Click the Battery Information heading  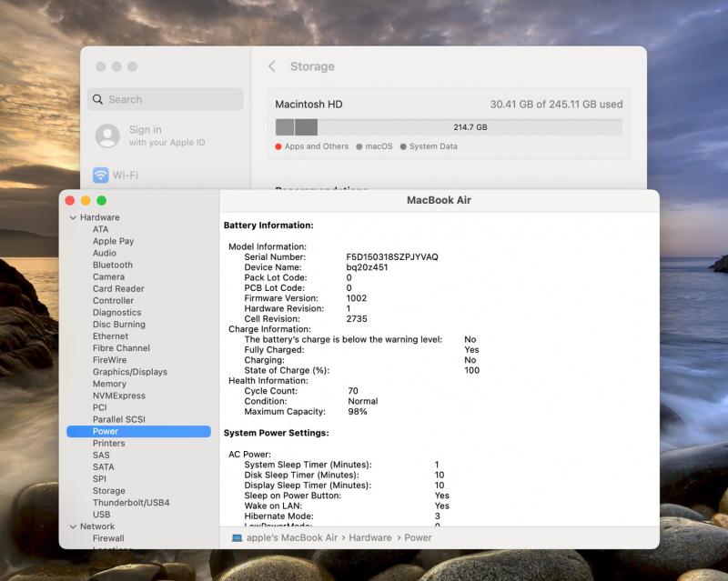pos(268,225)
